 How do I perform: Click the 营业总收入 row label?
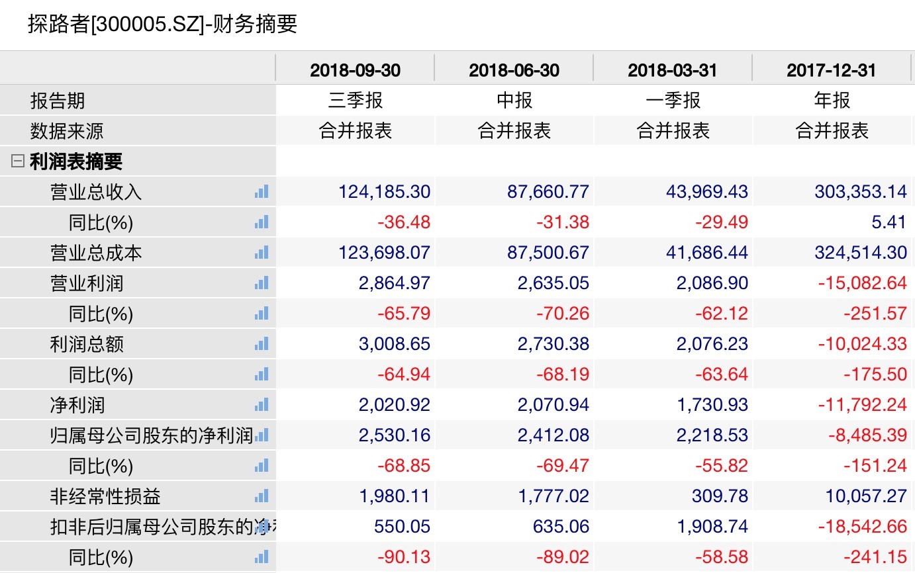pos(96,192)
